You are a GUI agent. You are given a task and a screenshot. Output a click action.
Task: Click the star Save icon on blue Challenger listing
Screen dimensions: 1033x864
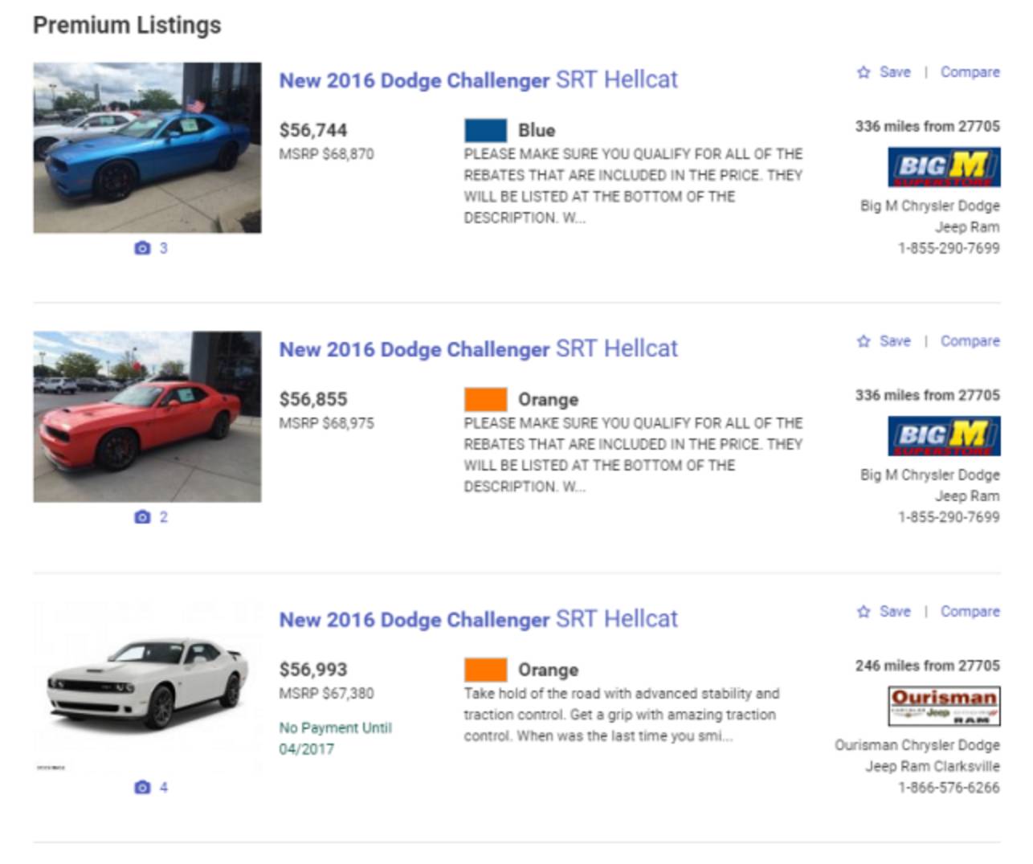(x=864, y=72)
